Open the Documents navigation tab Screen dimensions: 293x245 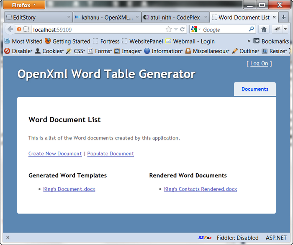tap(254, 89)
